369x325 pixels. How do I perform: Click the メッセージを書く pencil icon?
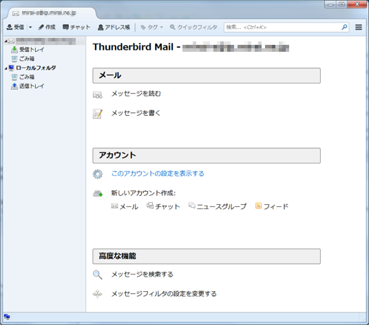(x=98, y=114)
